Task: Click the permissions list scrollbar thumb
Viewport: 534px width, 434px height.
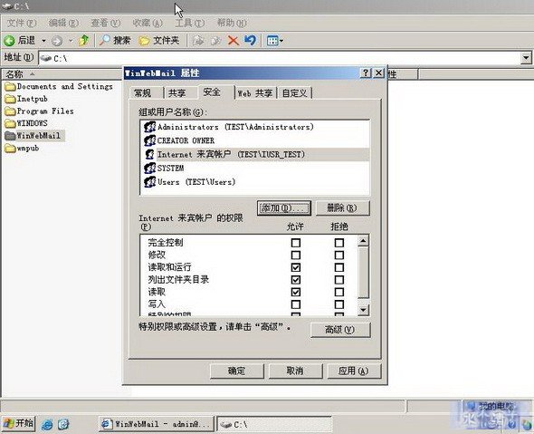Action: coord(363,273)
